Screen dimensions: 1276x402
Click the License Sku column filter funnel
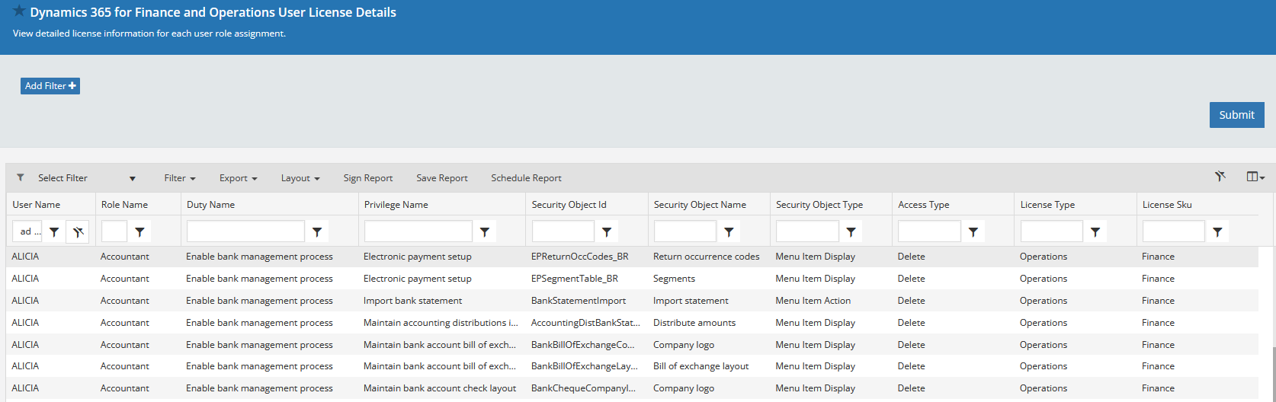1217,232
